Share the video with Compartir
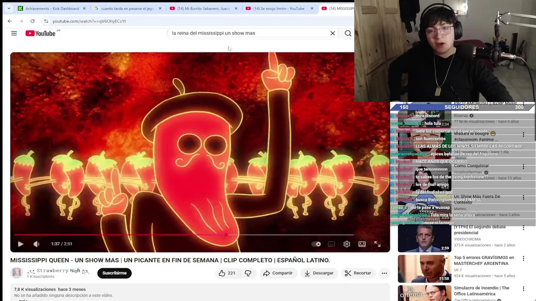The height and width of the screenshot is (301, 536). (278, 273)
